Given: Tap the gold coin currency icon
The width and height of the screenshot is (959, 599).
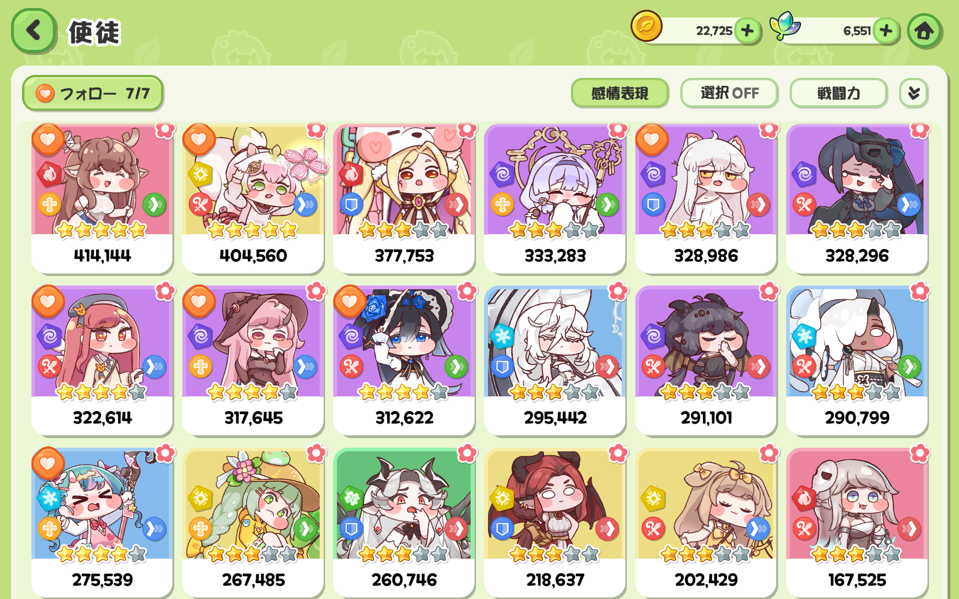Looking at the screenshot, I should pos(646,26).
